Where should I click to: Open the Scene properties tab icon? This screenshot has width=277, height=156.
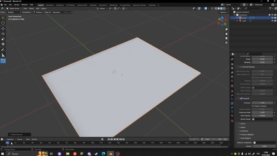tap(232, 77)
